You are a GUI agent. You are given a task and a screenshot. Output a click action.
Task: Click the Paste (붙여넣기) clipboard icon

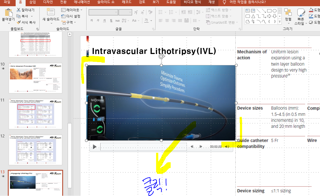point(9,12)
